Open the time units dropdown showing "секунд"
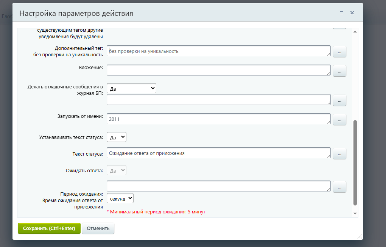The height and width of the screenshot is (247, 386). tap(120, 198)
